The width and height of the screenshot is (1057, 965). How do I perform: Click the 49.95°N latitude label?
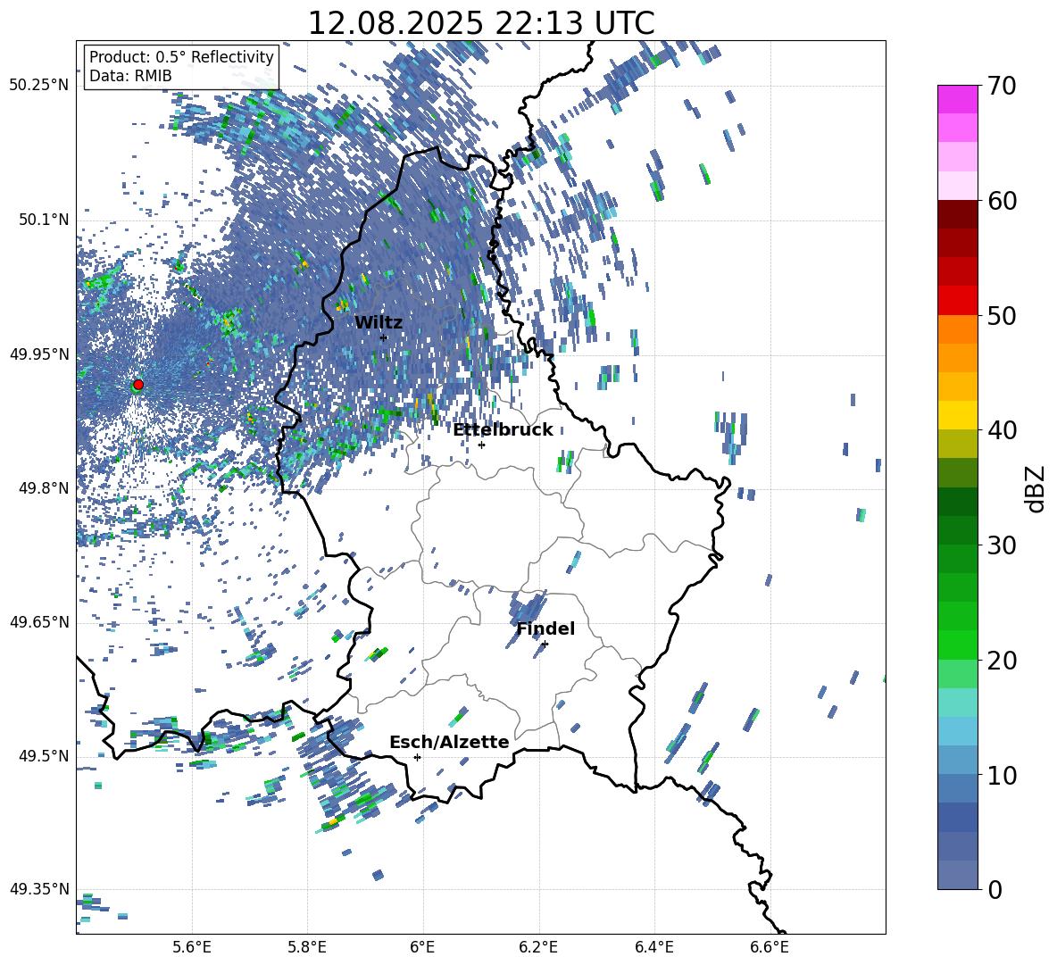pyautogui.click(x=39, y=354)
